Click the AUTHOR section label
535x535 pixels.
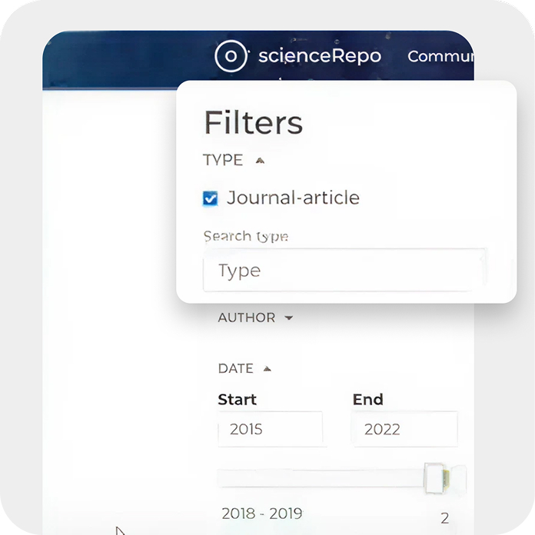[x=246, y=317]
